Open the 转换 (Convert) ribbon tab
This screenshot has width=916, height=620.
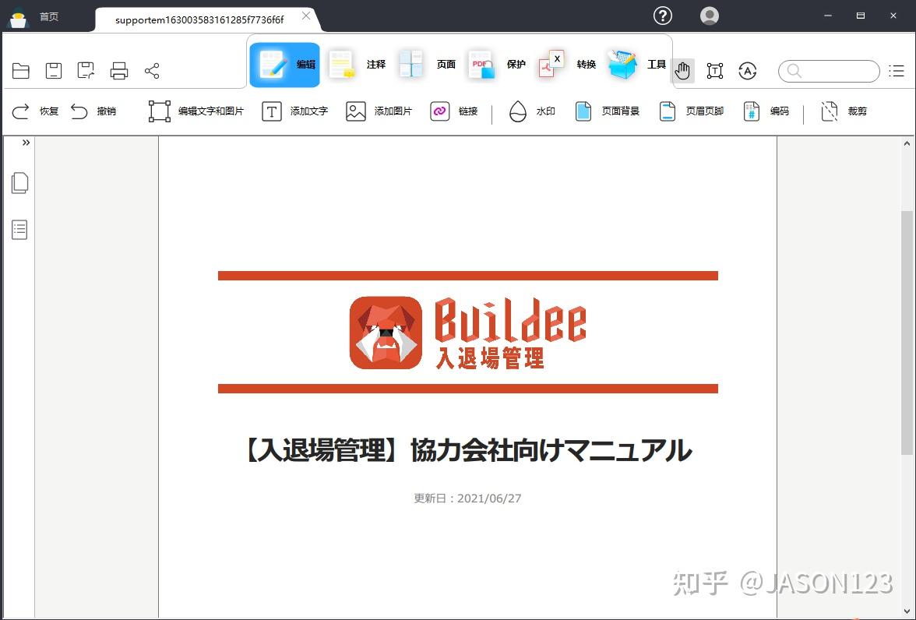567,65
